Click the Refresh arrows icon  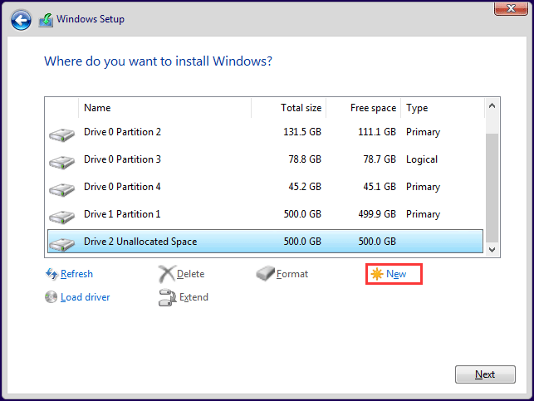(51, 274)
